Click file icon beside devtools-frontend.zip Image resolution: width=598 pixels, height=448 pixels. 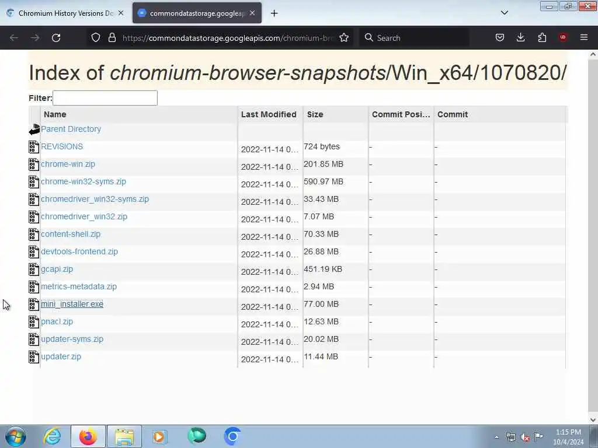coord(34,252)
